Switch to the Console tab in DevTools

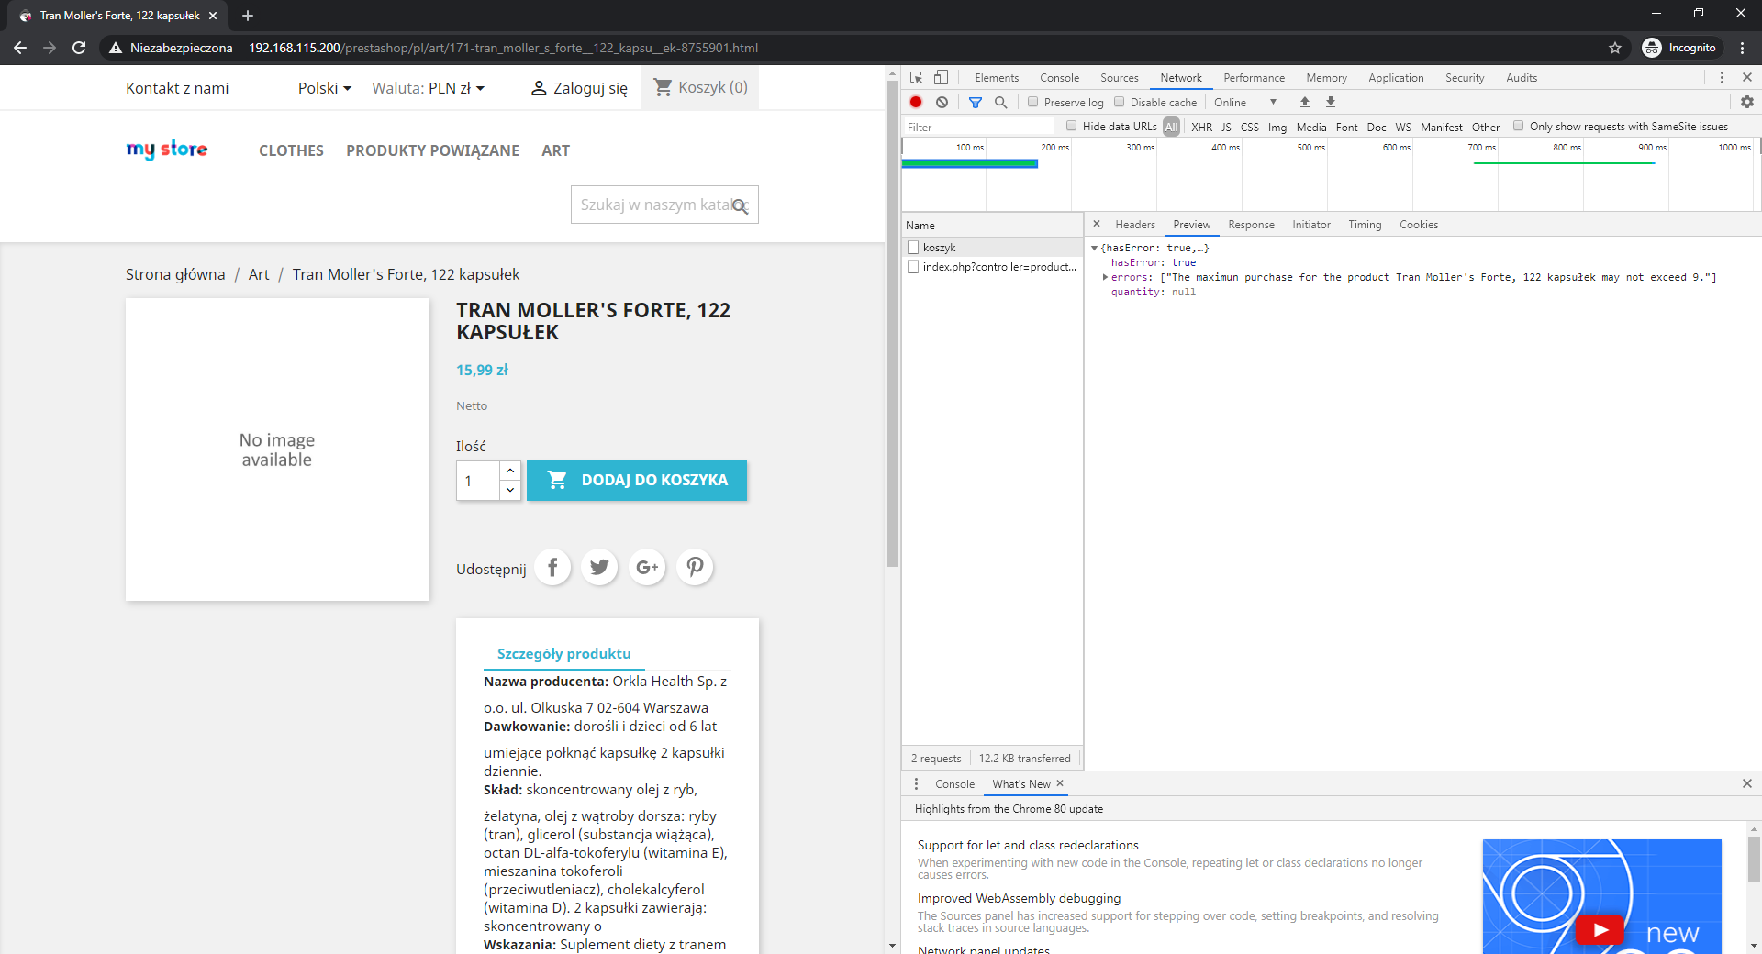[1059, 78]
